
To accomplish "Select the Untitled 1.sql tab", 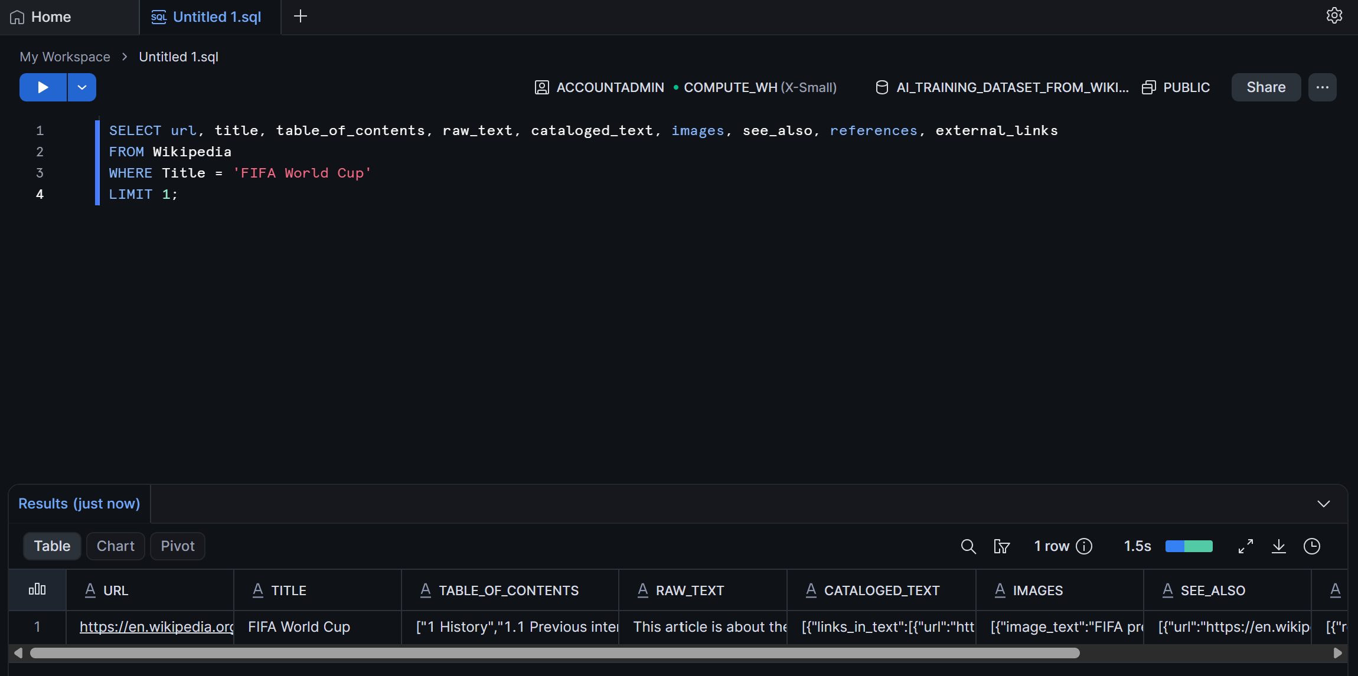I will pyautogui.click(x=206, y=17).
